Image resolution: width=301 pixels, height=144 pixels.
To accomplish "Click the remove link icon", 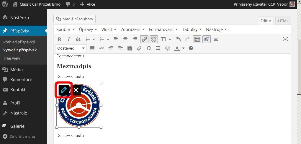I will point(153,39).
